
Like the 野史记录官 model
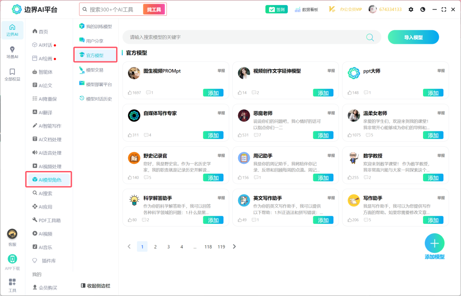(130, 177)
